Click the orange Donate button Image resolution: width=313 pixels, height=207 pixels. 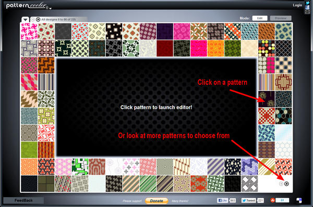click(156, 201)
